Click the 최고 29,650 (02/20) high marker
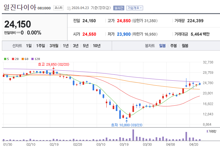220x151 pixels. 54,64
